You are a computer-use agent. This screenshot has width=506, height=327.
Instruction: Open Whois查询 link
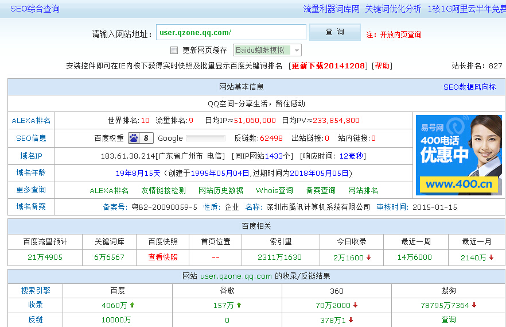tap(275, 191)
